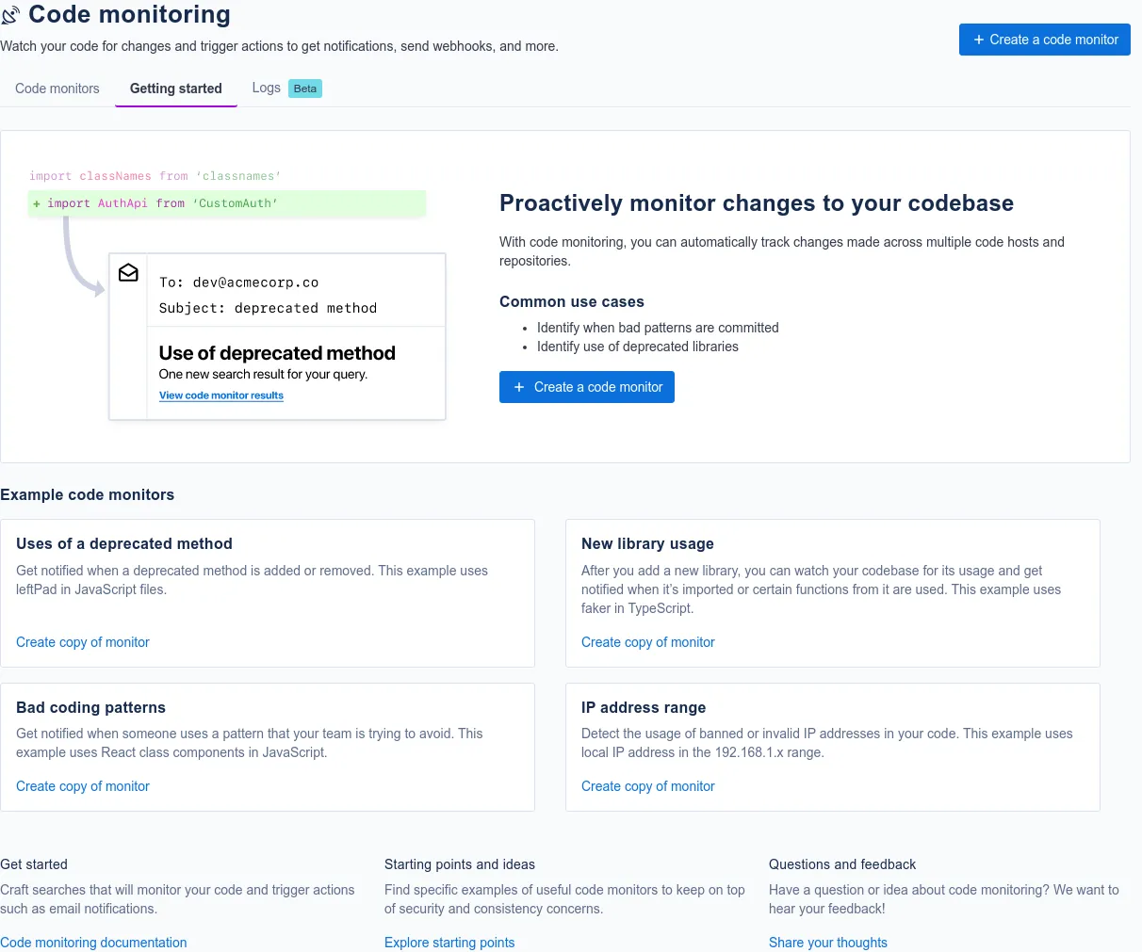Image resolution: width=1142 pixels, height=952 pixels.
Task: Open Code monitoring documentation link
Action: click(93, 943)
